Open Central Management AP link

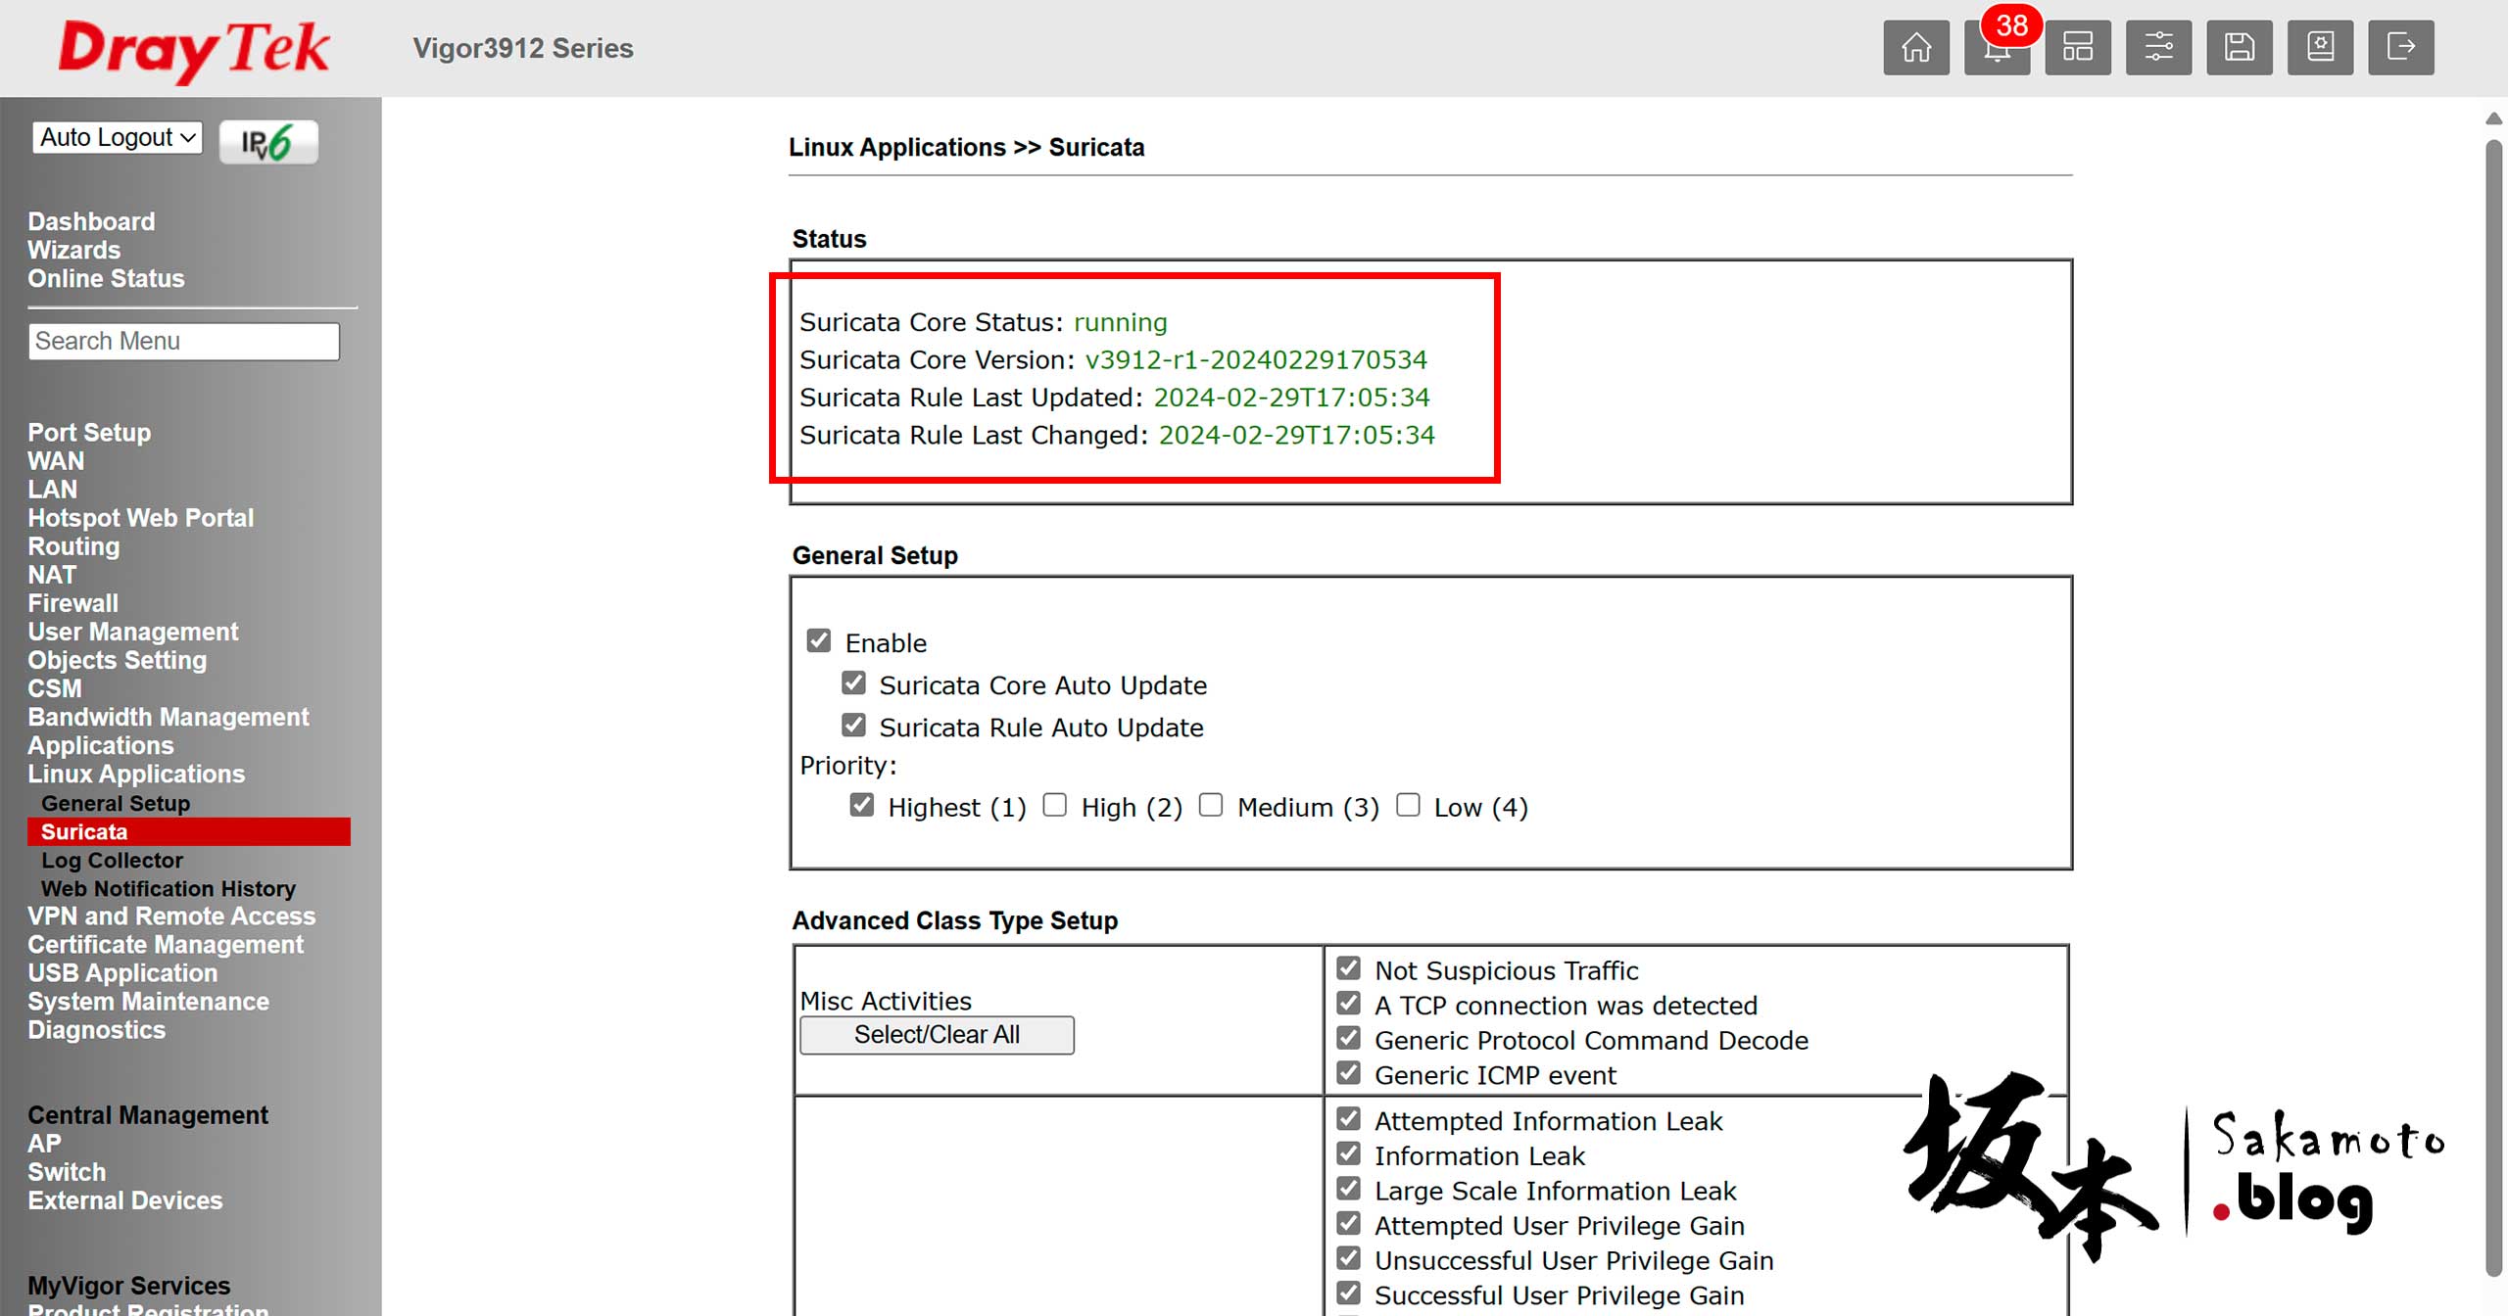pos(44,1143)
